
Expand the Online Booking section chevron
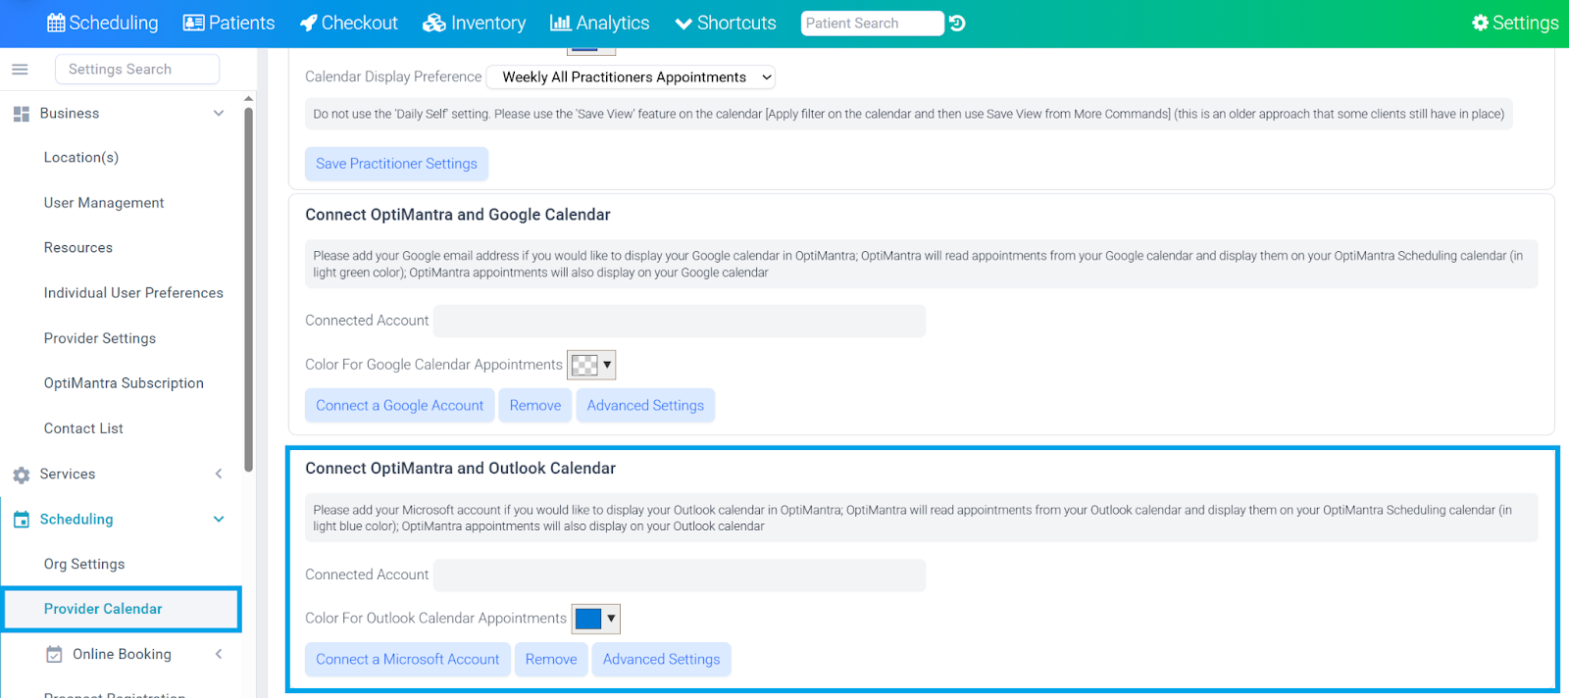(x=219, y=654)
